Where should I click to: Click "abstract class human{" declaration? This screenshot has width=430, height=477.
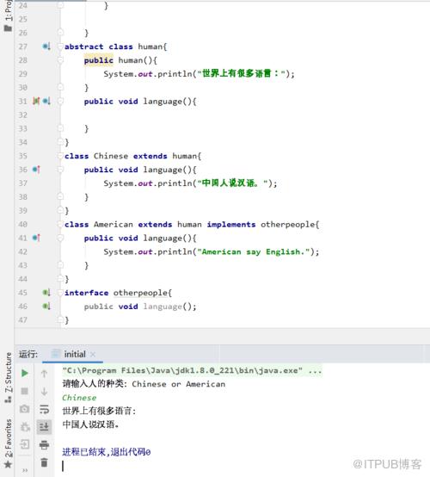[115, 46]
